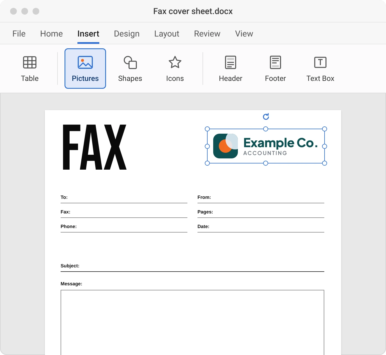Click the document title Fax cover sheet.docx
This screenshot has width=386, height=355.
coord(193,11)
